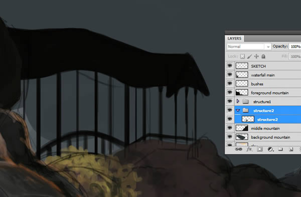Enable lock transparent pixels
This screenshot has height=197, width=301.
click(242, 56)
